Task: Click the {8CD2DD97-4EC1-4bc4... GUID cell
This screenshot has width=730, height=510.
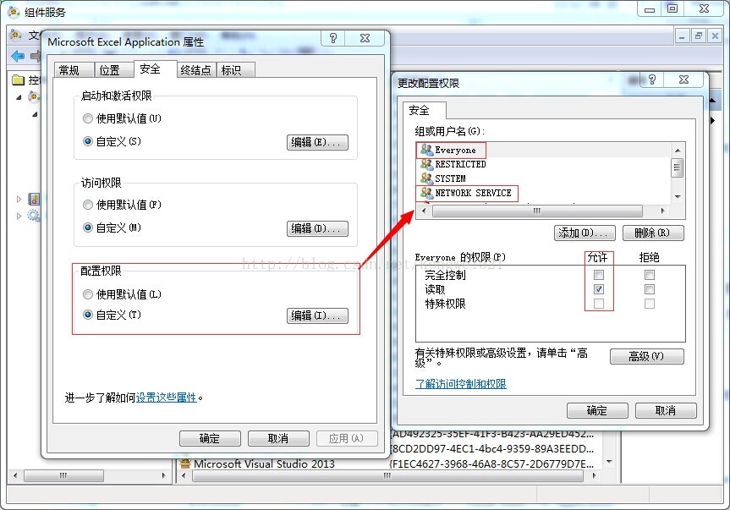Action: tap(492, 448)
